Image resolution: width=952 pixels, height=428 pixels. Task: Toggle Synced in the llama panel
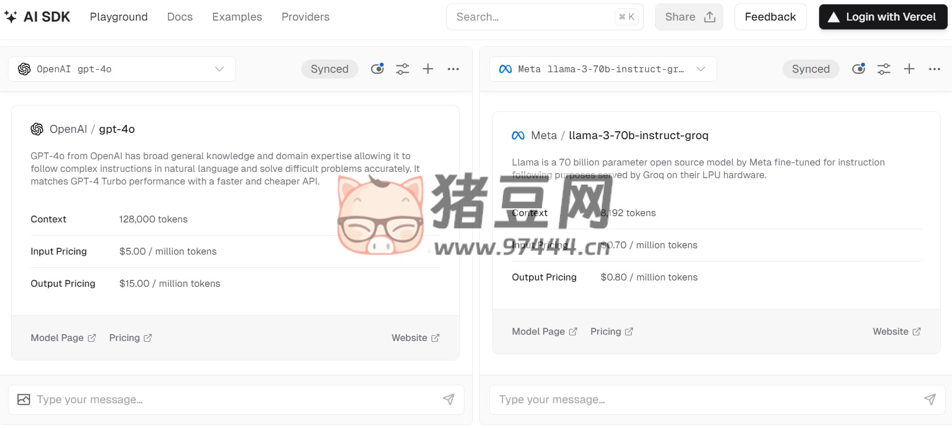click(811, 69)
